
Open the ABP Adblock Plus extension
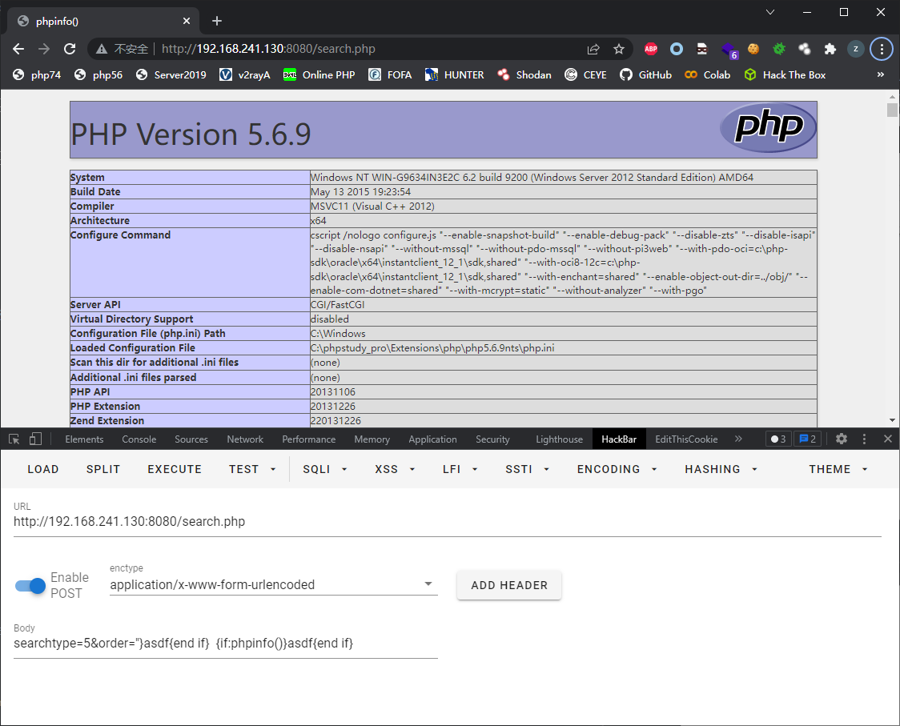[651, 49]
